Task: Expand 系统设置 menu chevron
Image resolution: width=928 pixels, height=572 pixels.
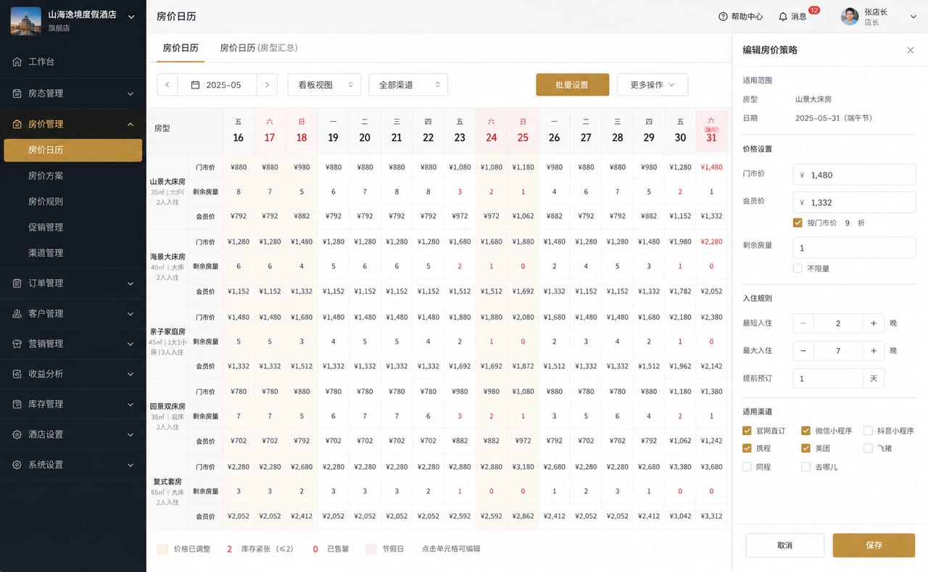Action: coord(130,465)
